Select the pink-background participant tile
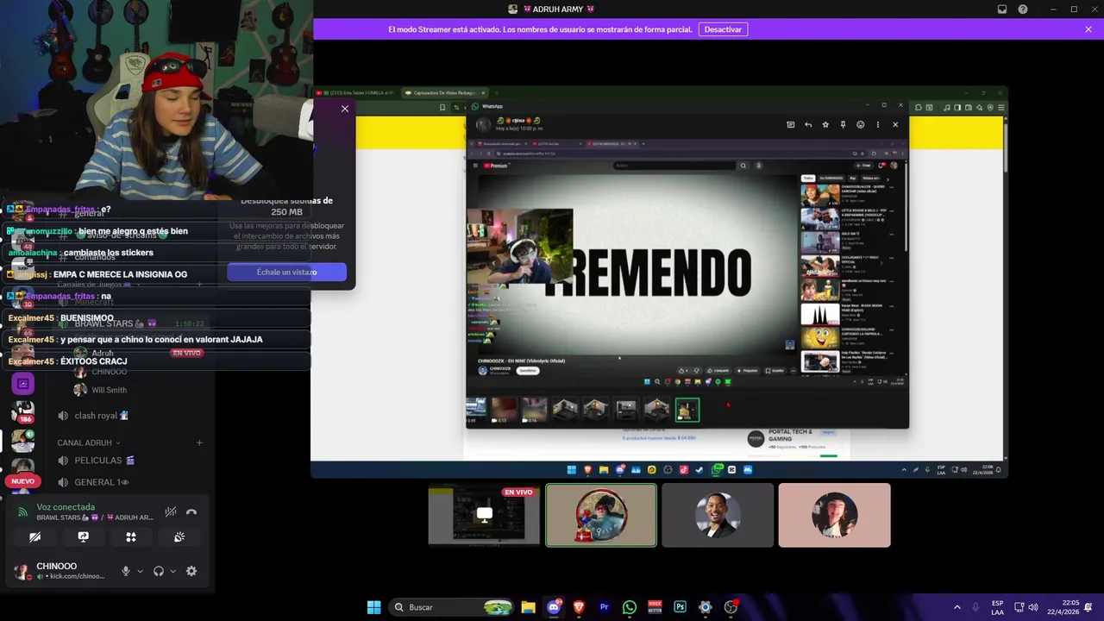1104x621 pixels. click(x=834, y=515)
